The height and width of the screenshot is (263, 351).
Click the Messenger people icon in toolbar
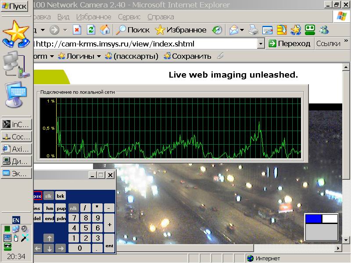[x=325, y=30]
